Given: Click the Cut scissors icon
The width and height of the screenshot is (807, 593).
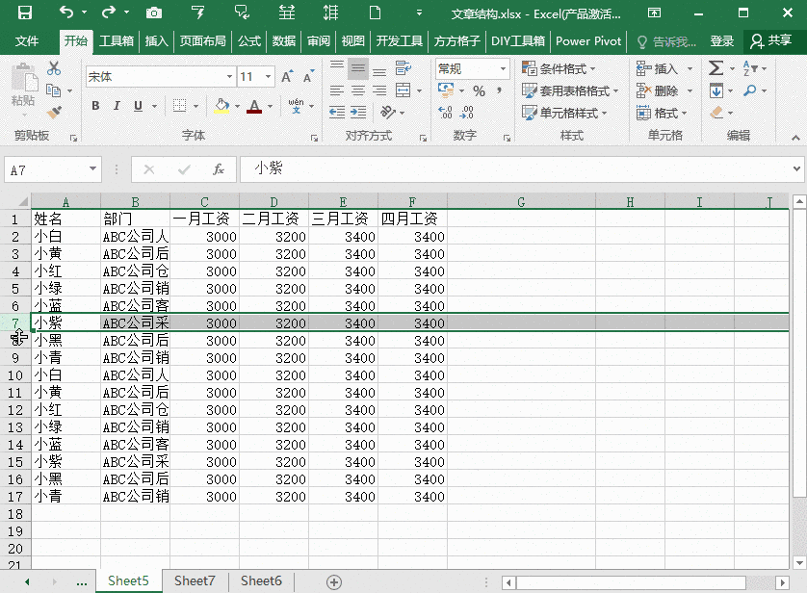Looking at the screenshot, I should coord(54,68).
